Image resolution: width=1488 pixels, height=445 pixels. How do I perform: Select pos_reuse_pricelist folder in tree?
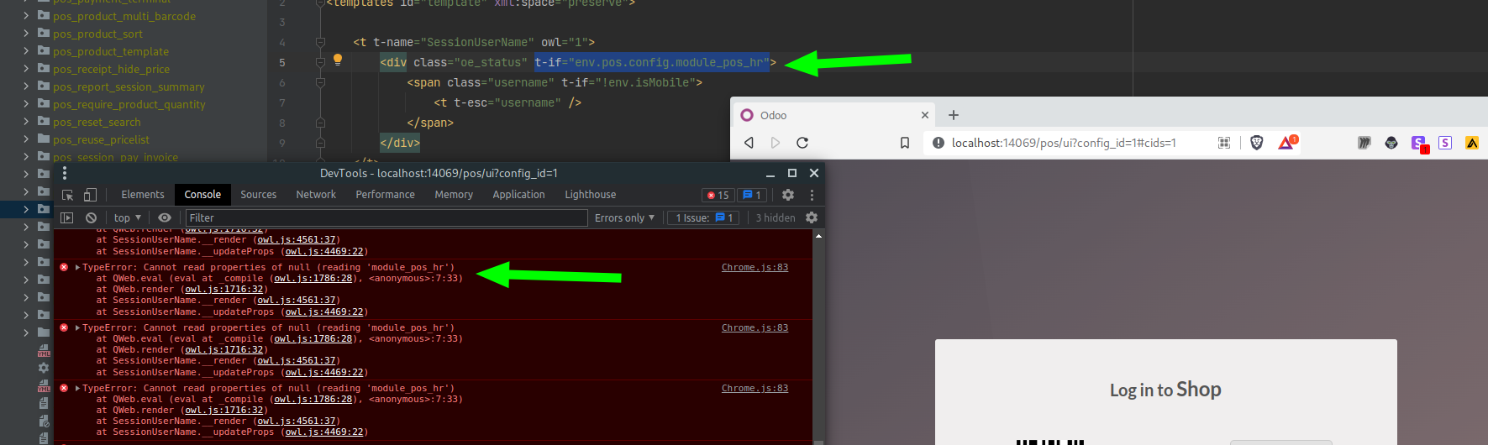click(101, 139)
